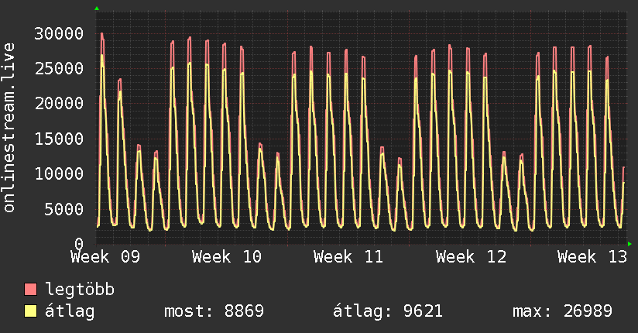Click the pink legtöbb legend swatch
This screenshot has height=333, width=638.
point(30,290)
